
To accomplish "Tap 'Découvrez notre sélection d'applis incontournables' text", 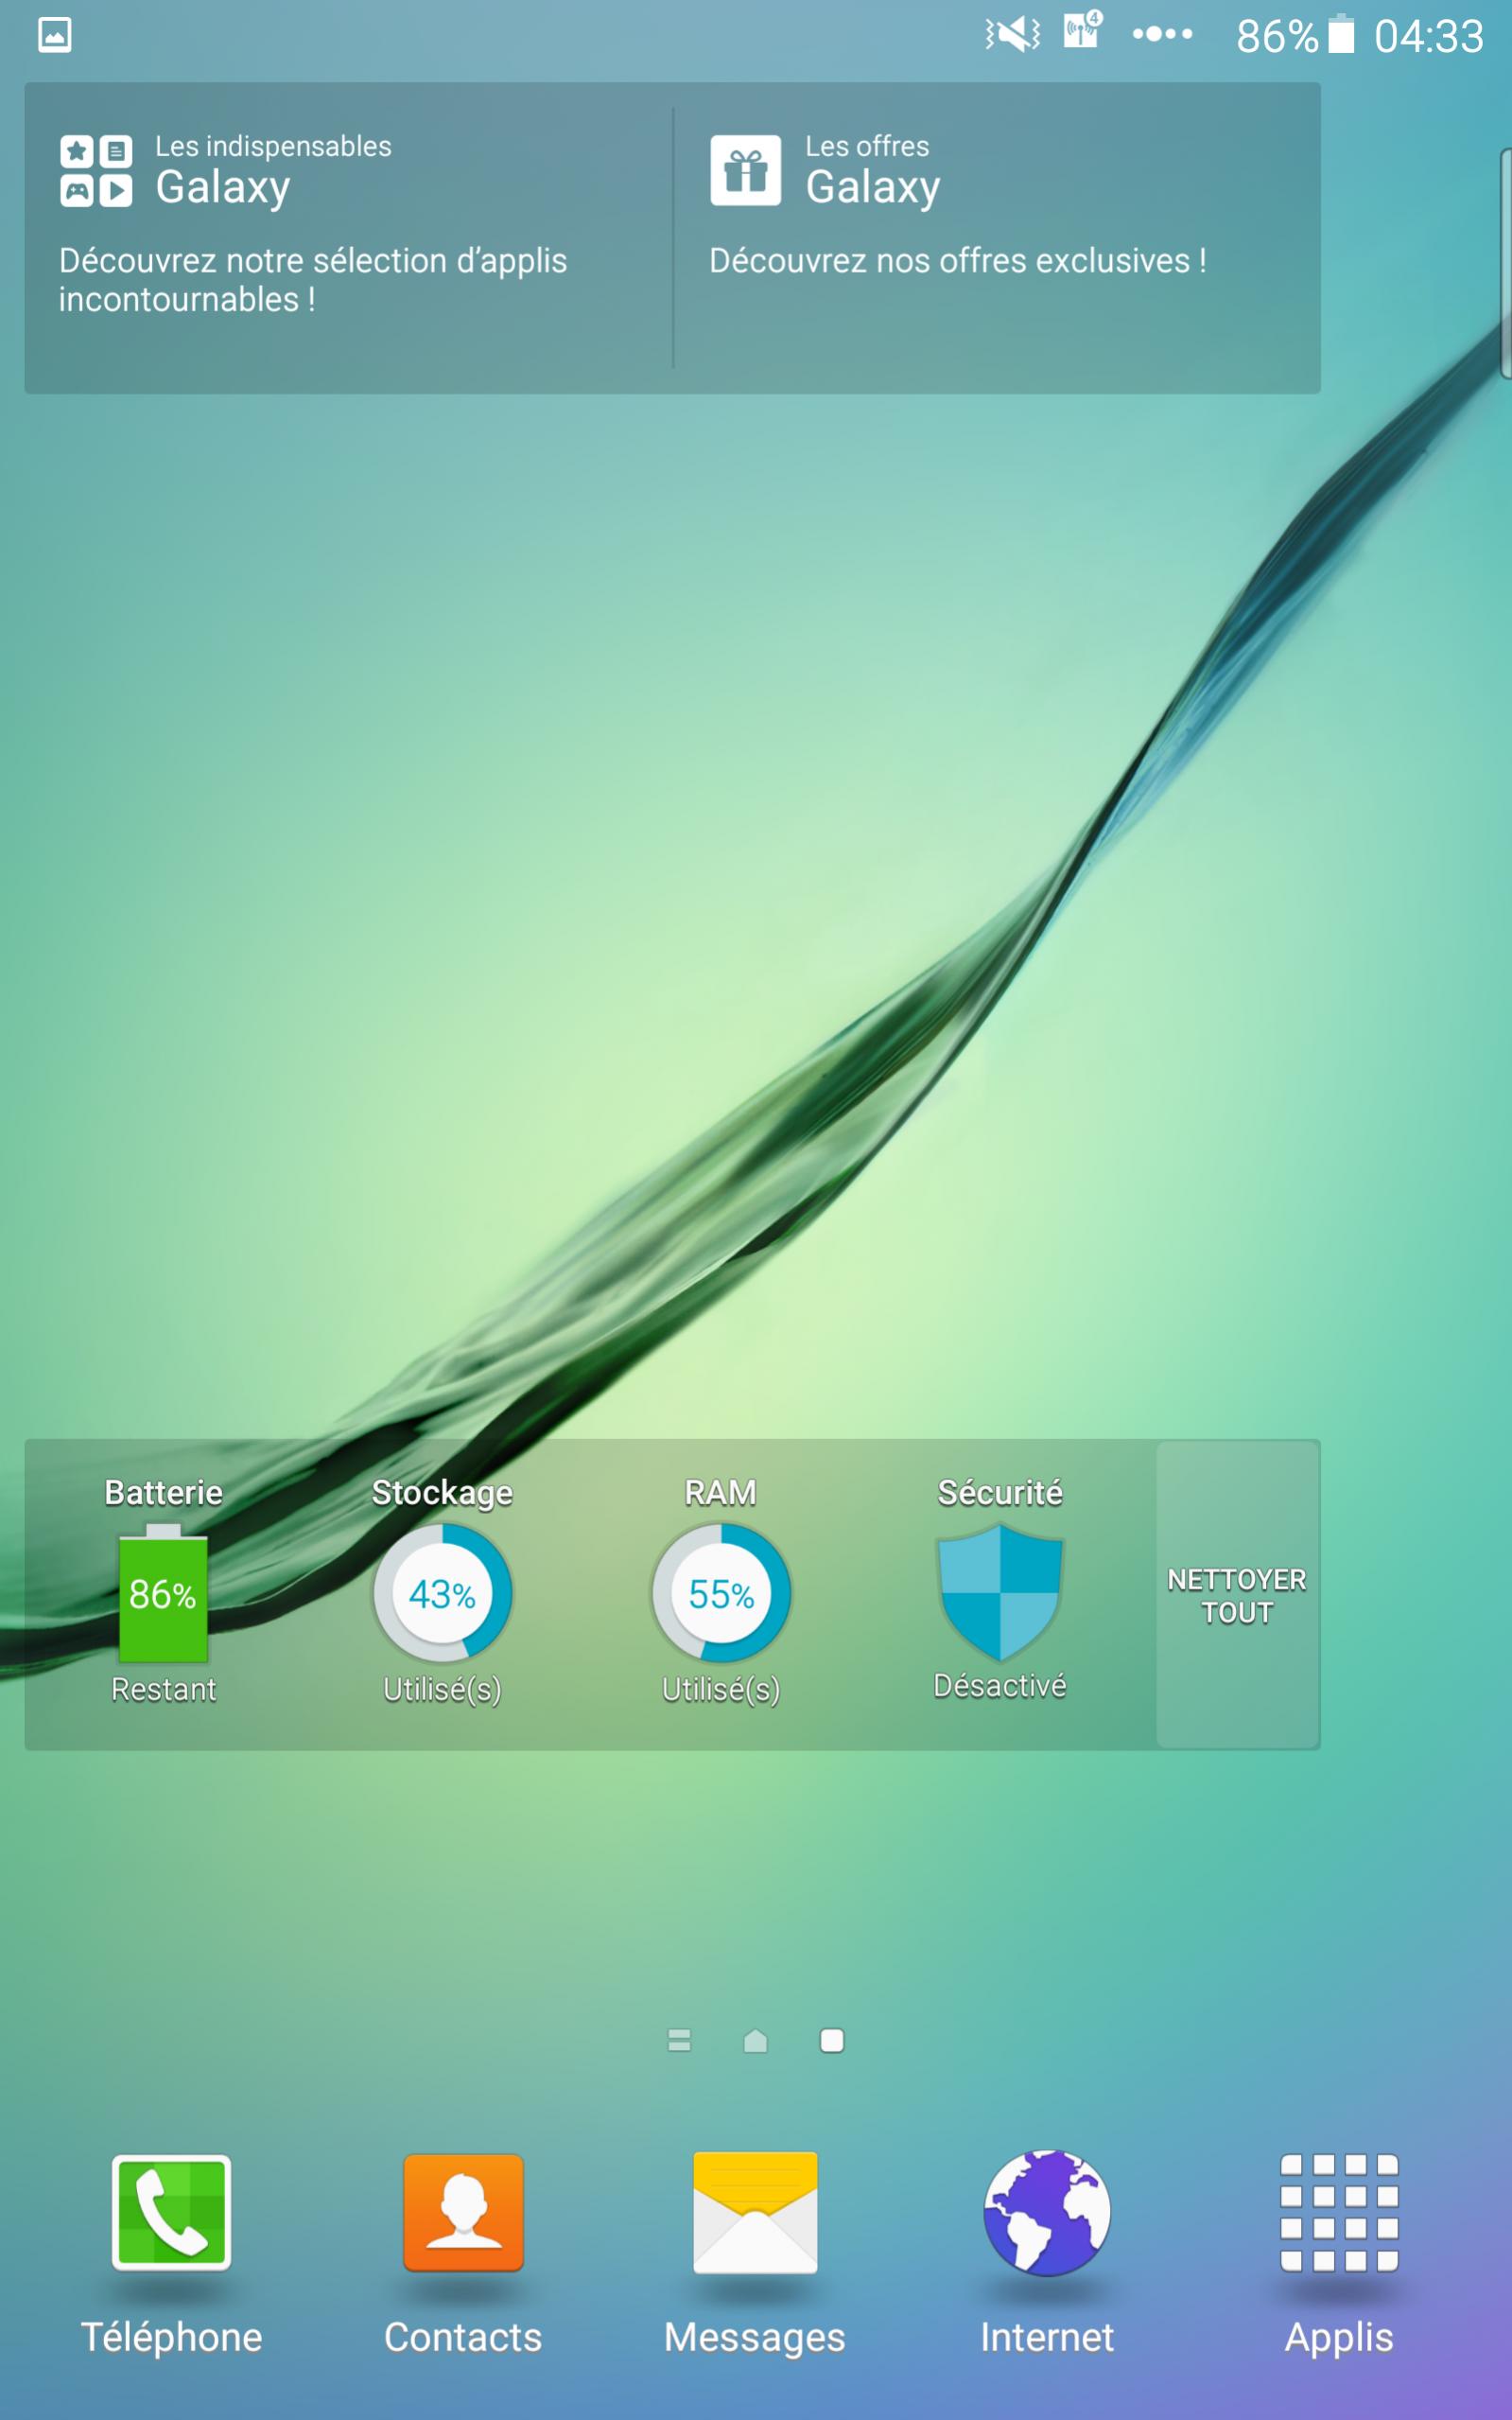I will coord(313,279).
